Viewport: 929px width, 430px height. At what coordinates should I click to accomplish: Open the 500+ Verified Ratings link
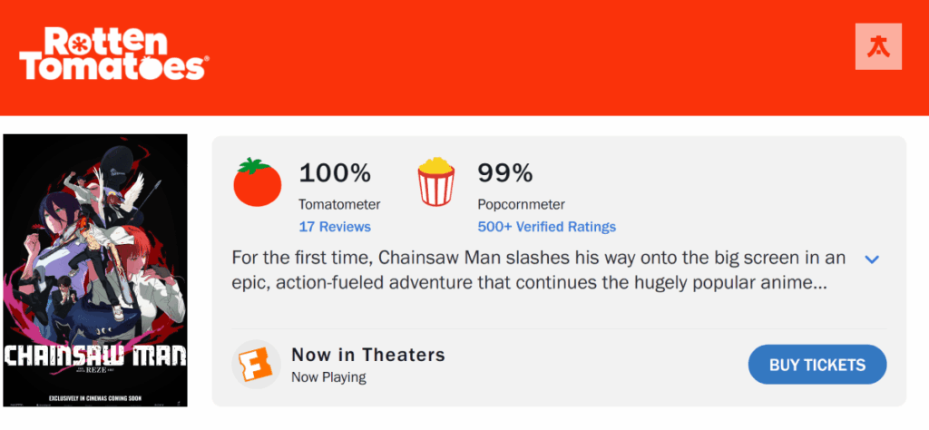[546, 227]
